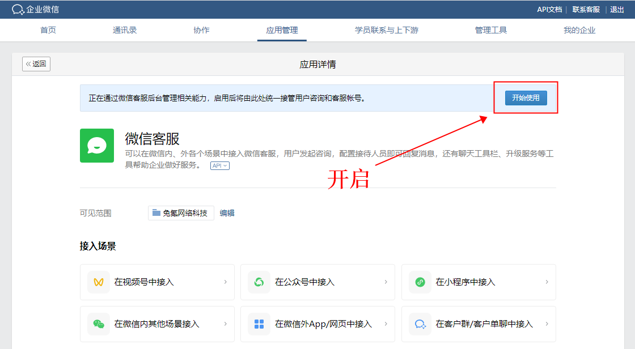This screenshot has width=635, height=349.
Task: Open the 我的企业 tab
Action: pyautogui.click(x=579, y=31)
